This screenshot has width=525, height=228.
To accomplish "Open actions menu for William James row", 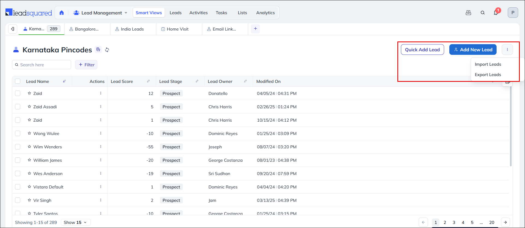I will point(101,160).
